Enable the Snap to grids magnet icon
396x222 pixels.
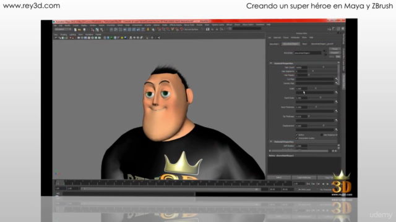pos(159,30)
